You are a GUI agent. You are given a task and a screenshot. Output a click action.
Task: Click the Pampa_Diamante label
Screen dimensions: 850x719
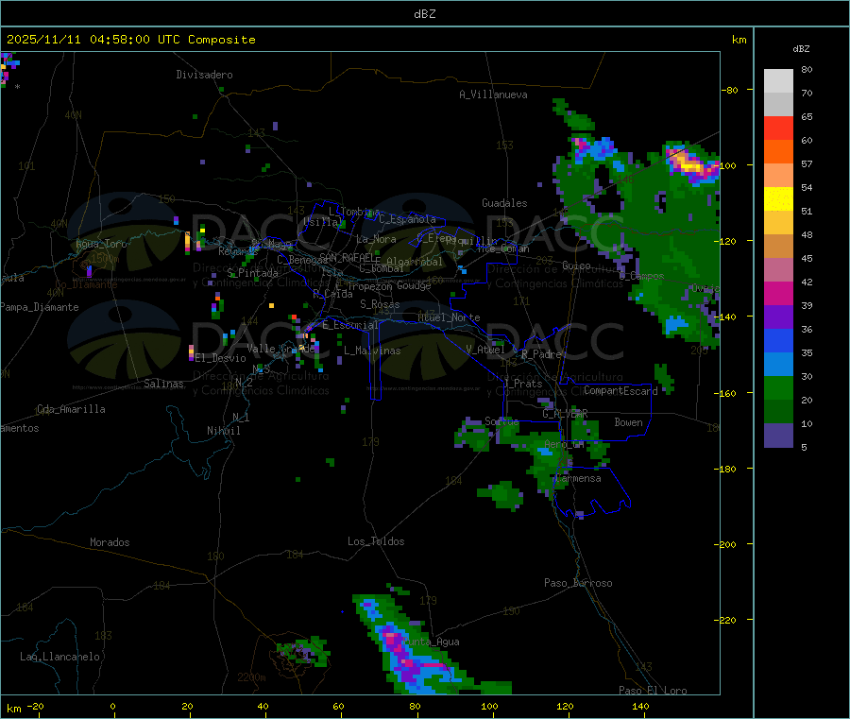(39, 307)
